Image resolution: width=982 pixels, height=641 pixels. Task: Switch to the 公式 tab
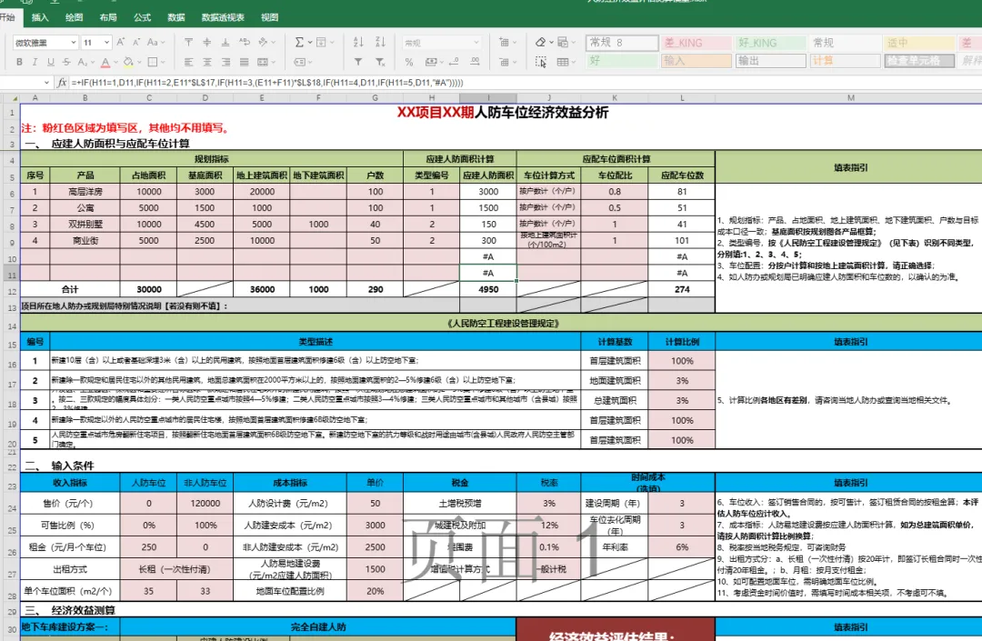point(142,17)
